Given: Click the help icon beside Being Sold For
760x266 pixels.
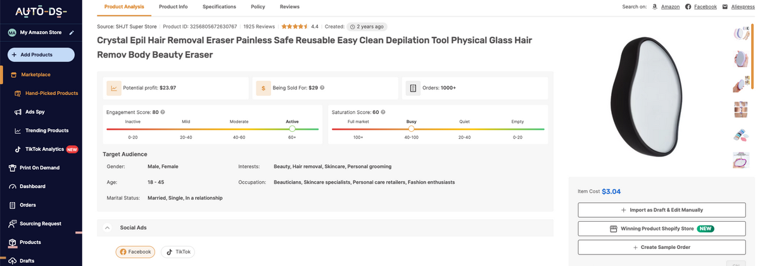Looking at the screenshot, I should [x=322, y=88].
